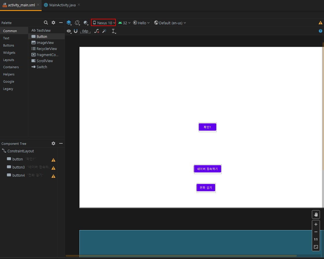Viewport: 324px width, 259px height.
Task: Select the ScrollView palette item
Action: click(46, 61)
